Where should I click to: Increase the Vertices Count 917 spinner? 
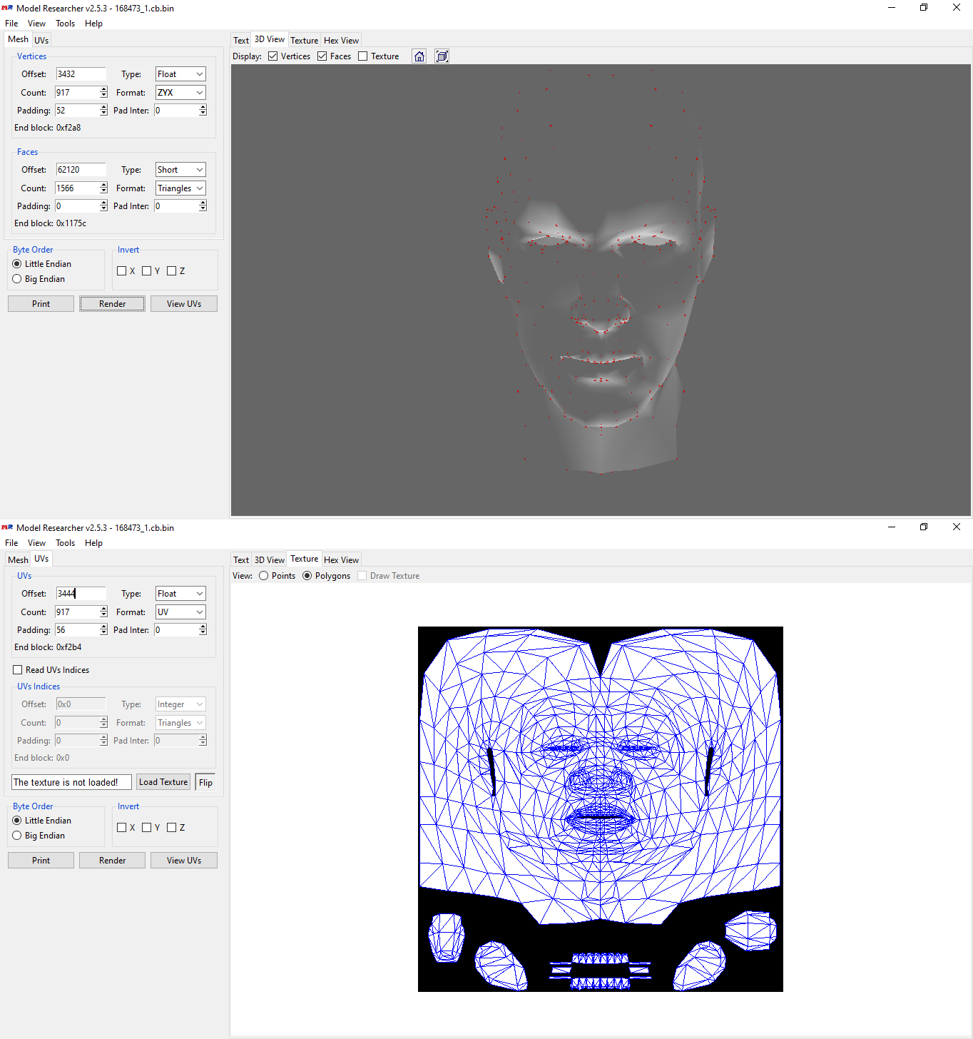tap(104, 90)
